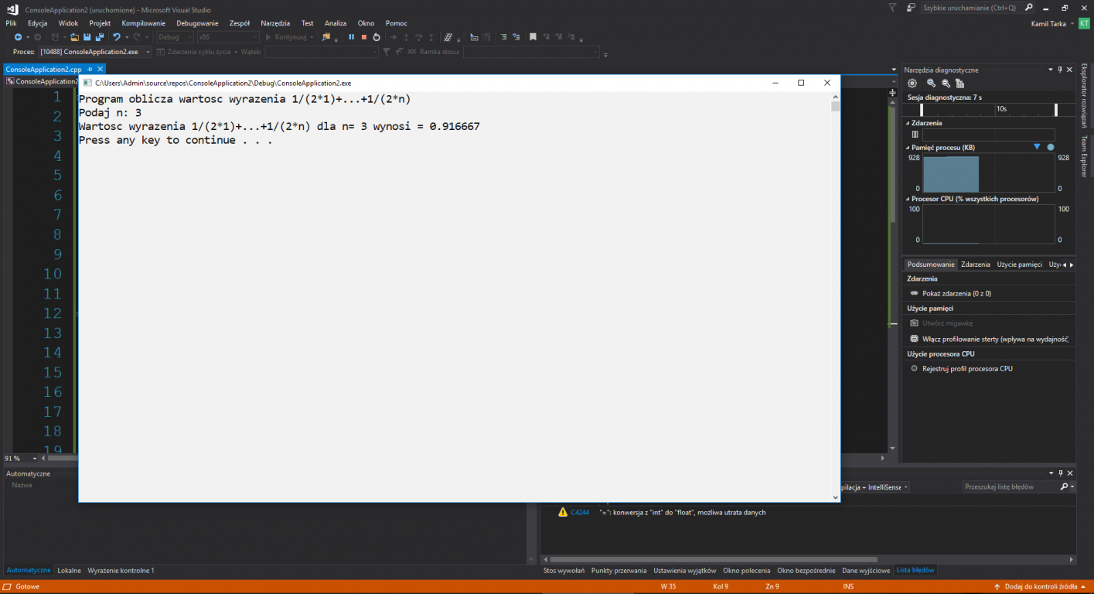Switch to the Lokalne tab

70,570
